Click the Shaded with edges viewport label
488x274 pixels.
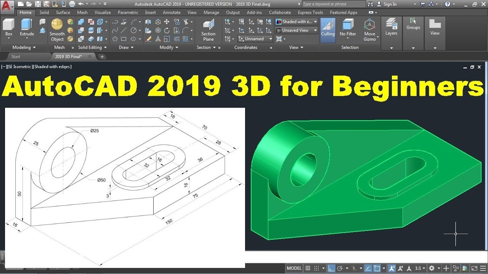click(53, 67)
